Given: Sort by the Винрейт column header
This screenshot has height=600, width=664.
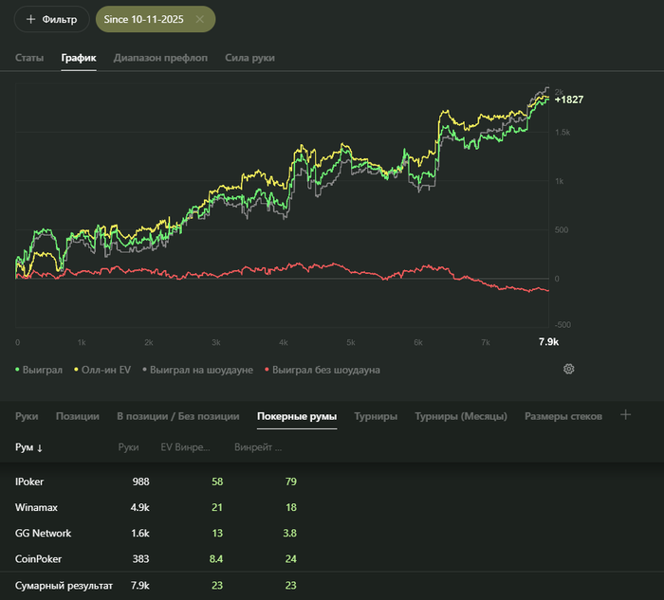Looking at the screenshot, I should pos(258,447).
